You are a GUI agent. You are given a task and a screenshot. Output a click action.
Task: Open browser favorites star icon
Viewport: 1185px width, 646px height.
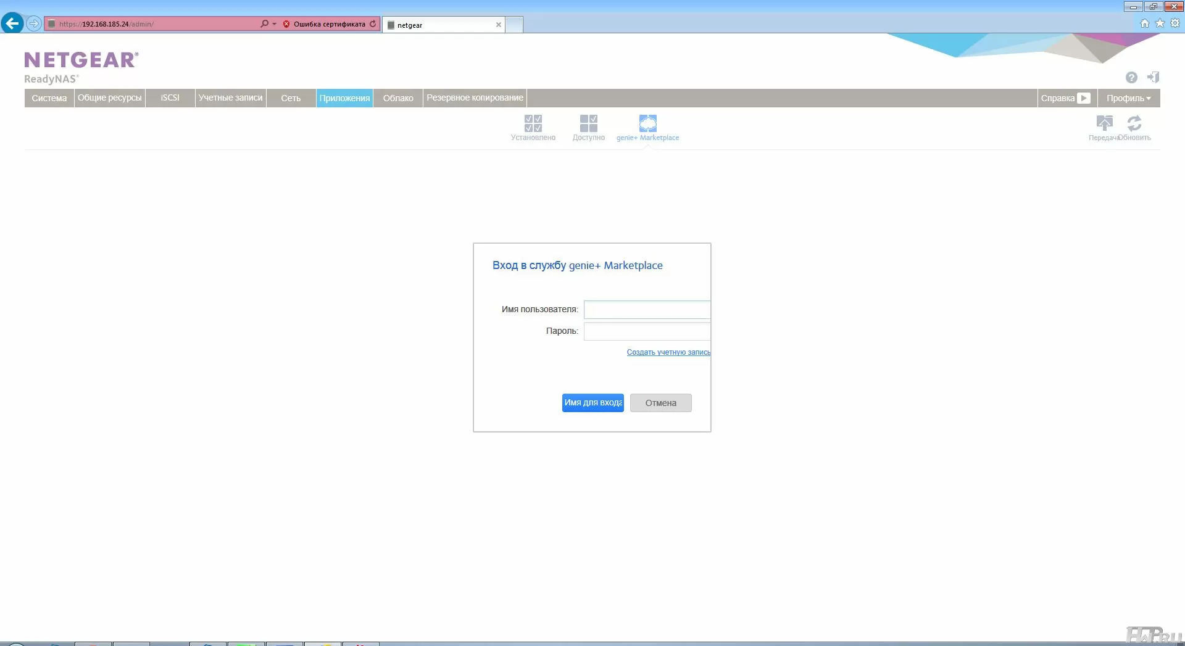[x=1160, y=23]
